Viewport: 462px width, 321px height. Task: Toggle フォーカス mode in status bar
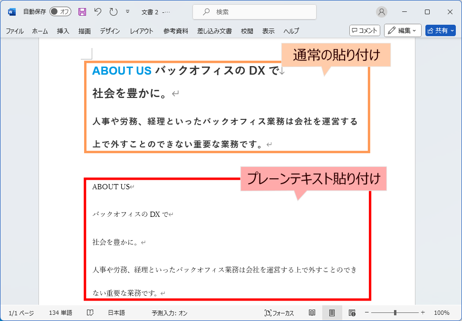tap(279, 313)
